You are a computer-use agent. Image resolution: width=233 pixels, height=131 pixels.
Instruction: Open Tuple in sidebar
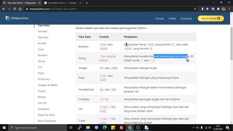coord(41,73)
